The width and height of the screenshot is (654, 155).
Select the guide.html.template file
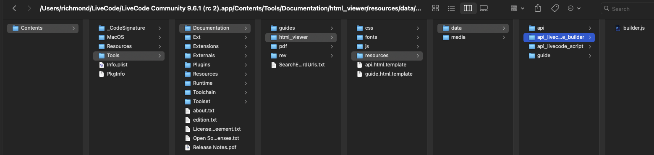[x=387, y=74]
